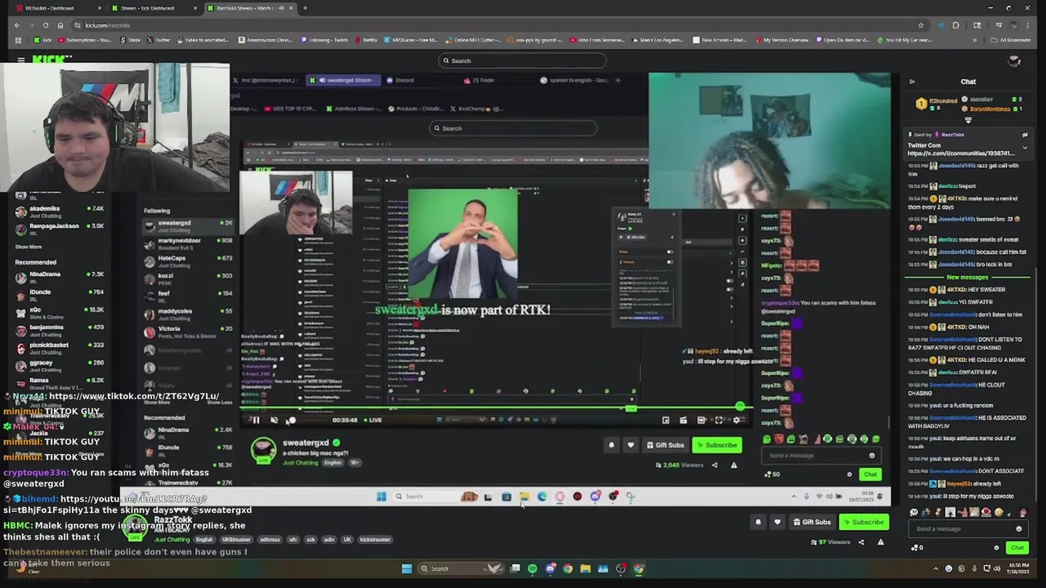Image resolution: width=1046 pixels, height=588 pixels.
Task: Unmute the inner stream player volume icon
Action: (274, 420)
